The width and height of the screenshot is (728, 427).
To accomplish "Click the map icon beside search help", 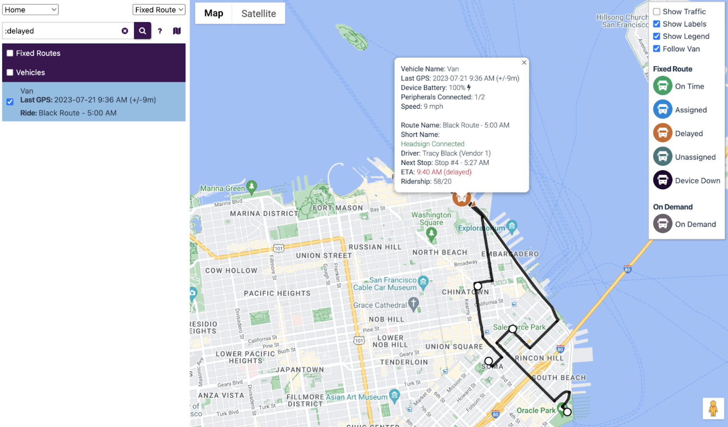I will pyautogui.click(x=177, y=31).
